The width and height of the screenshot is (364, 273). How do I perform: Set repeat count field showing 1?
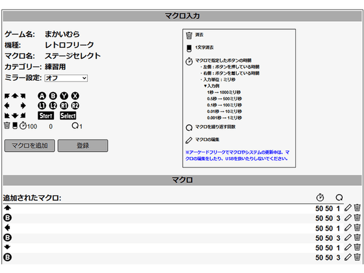(x=81, y=127)
